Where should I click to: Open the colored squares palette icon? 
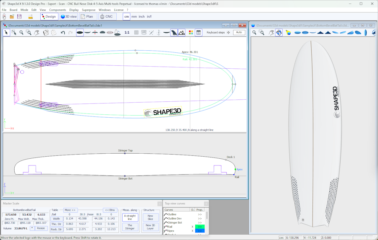pyautogui.click(x=191, y=33)
